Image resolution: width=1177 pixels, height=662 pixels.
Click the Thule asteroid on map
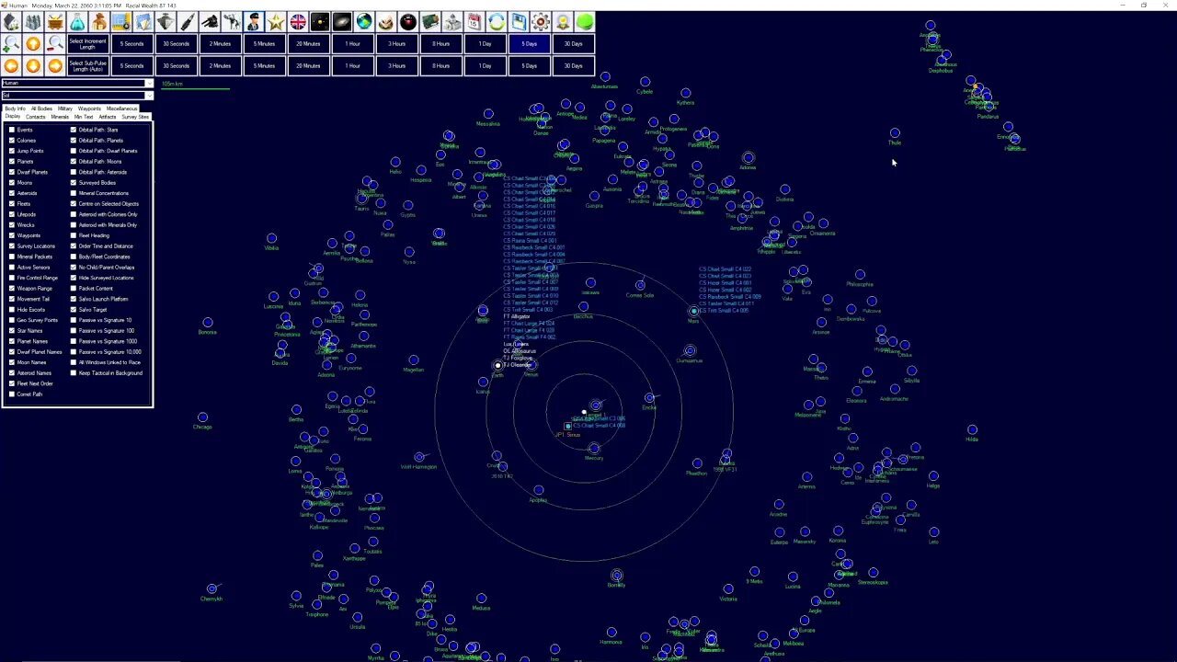[x=895, y=133]
